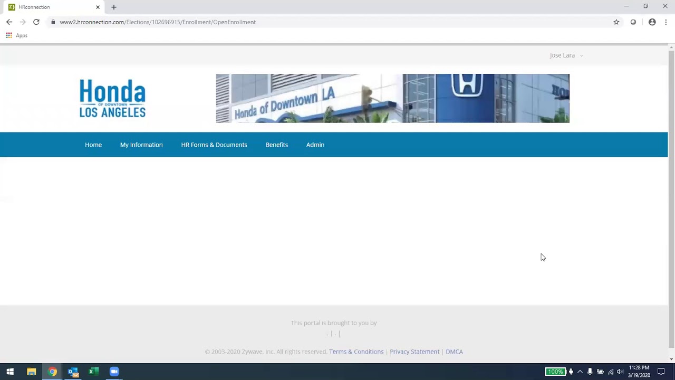Open the Benefits menu
Viewport: 675px width, 380px height.
click(277, 145)
